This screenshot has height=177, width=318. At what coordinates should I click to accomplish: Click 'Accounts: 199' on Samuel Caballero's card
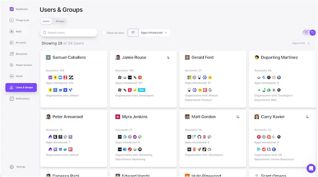[x=55, y=71]
